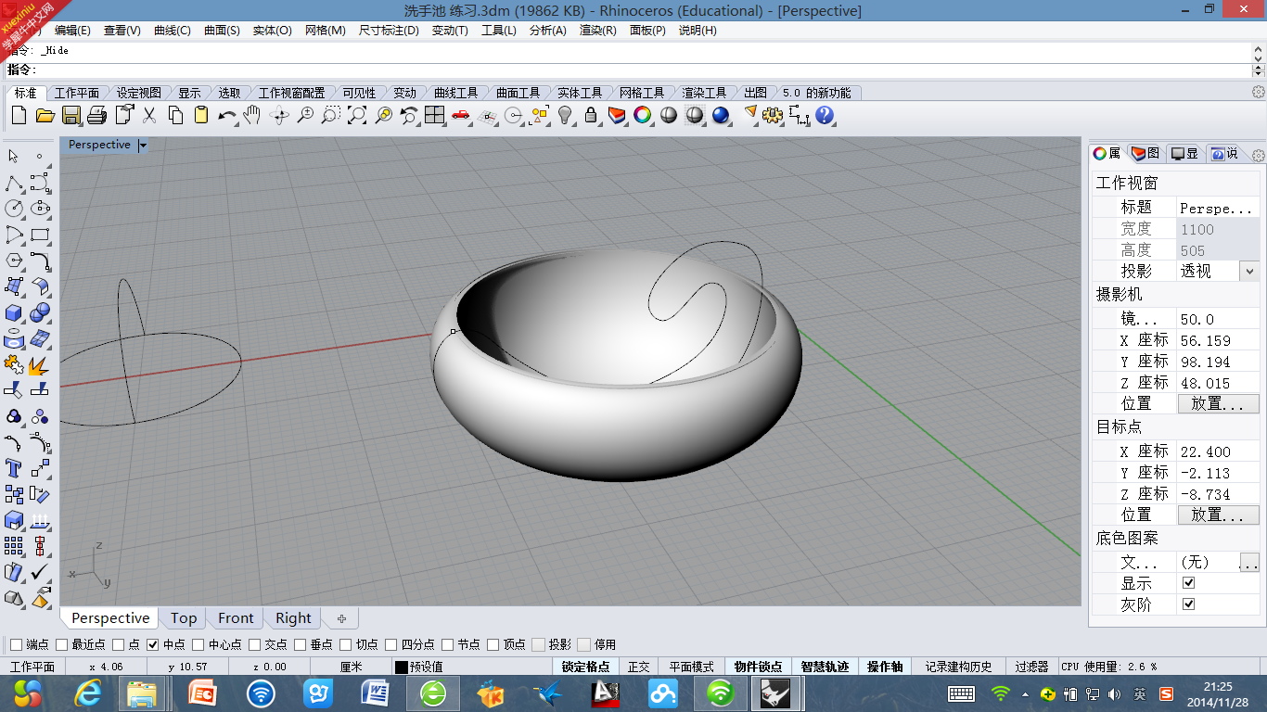The image size is (1267, 712).
Task: Switch to the 曲面工具 toolbar tab
Action: click(518, 93)
